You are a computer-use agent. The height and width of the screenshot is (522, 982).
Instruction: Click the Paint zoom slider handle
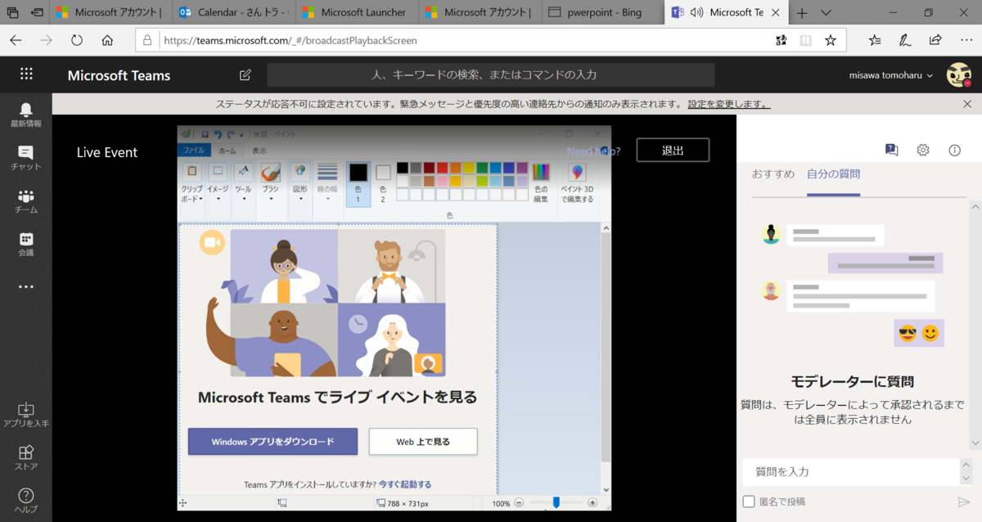[556, 502]
